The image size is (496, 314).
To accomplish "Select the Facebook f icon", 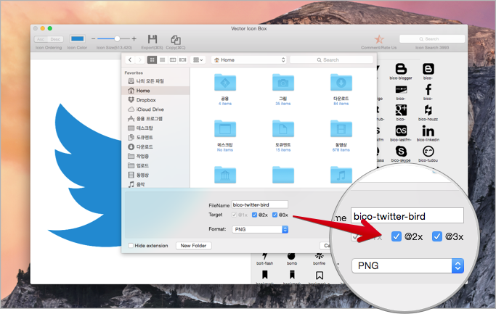I will click(428, 89).
